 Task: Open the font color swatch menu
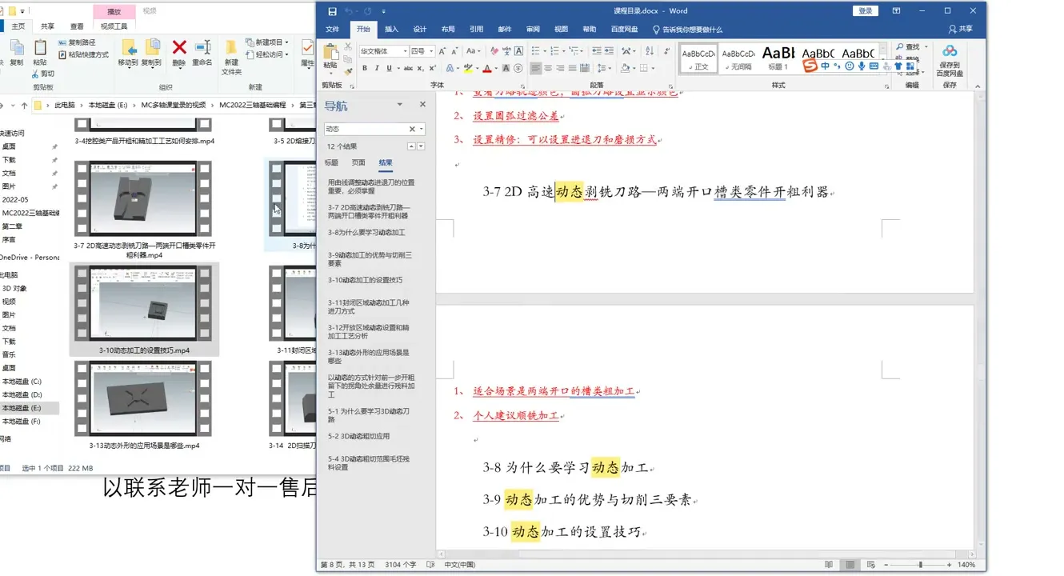tap(494, 68)
